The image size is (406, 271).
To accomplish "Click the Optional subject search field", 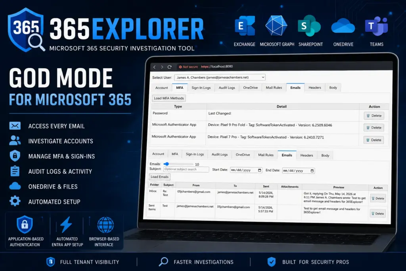I will (186, 169).
